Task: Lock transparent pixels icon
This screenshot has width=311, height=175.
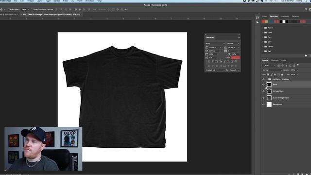Action: pyautogui.click(x=268, y=74)
